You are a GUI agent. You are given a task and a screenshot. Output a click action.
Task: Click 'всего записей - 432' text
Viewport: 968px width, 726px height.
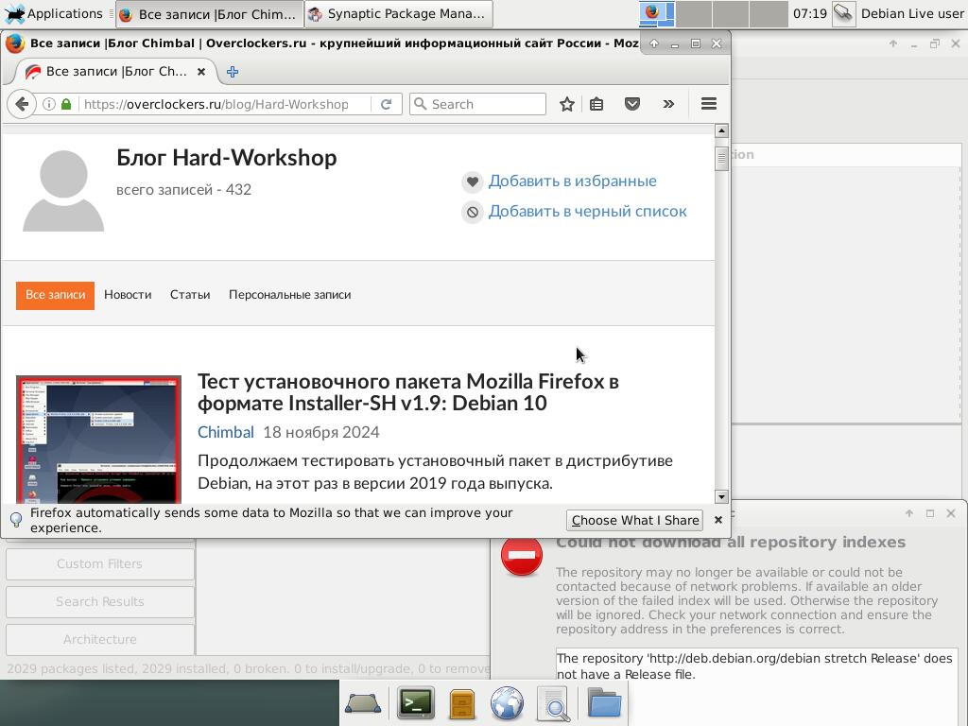pyautogui.click(x=183, y=189)
